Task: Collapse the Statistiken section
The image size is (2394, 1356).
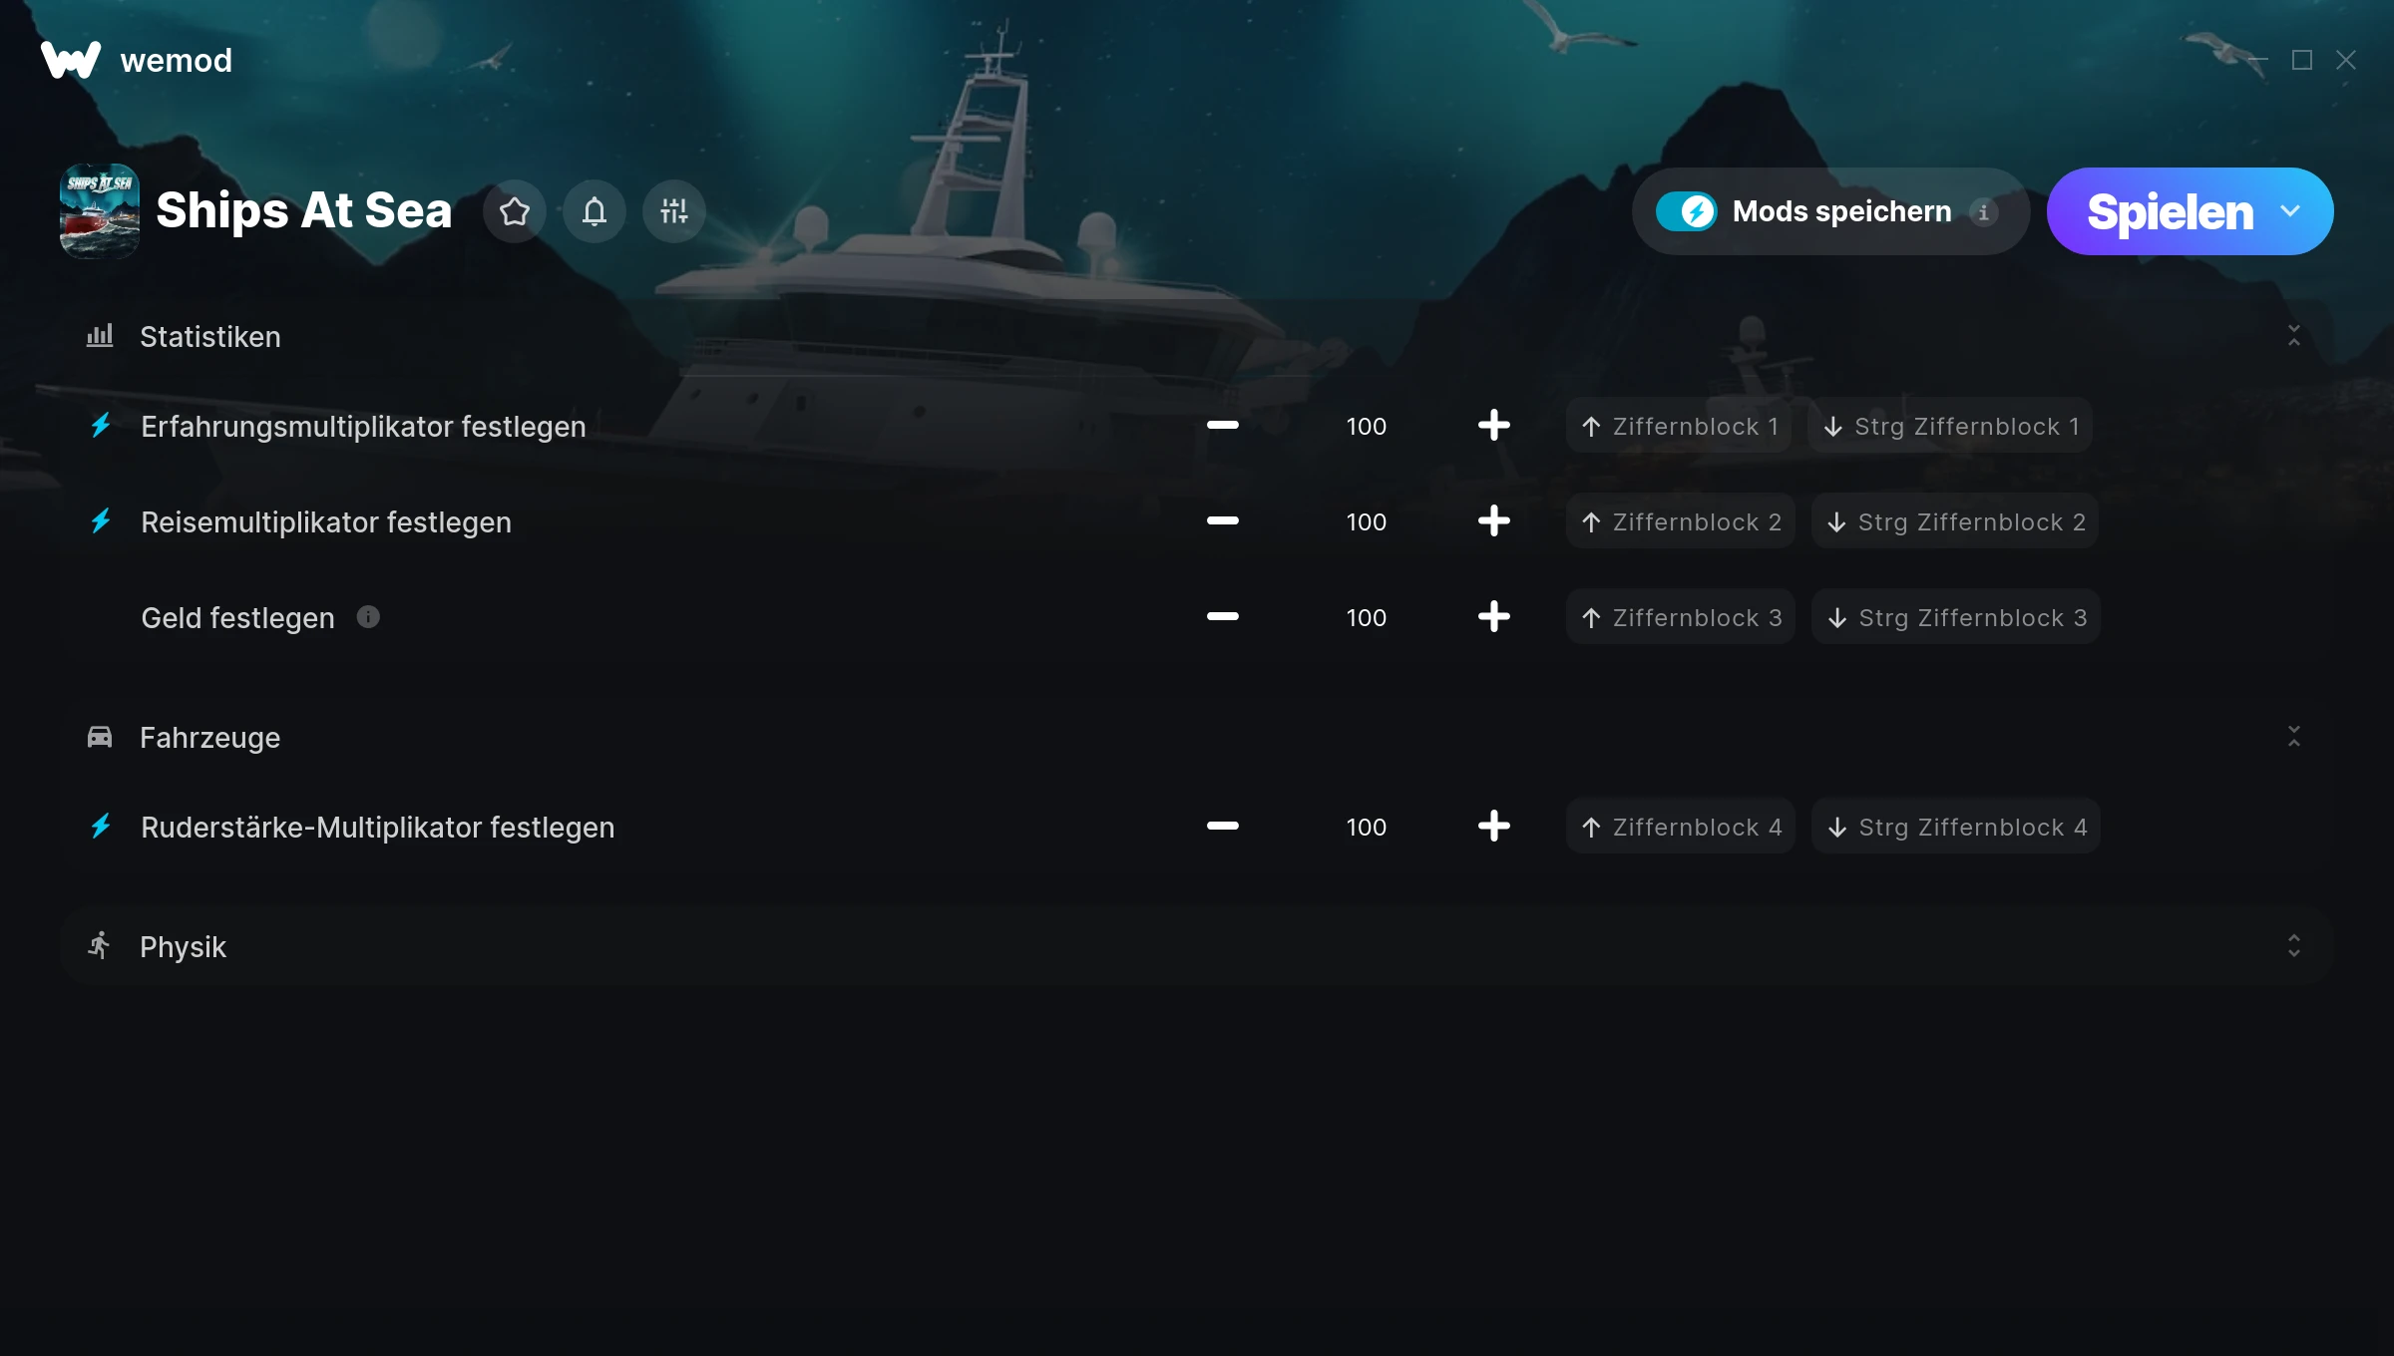Action: point(2293,336)
